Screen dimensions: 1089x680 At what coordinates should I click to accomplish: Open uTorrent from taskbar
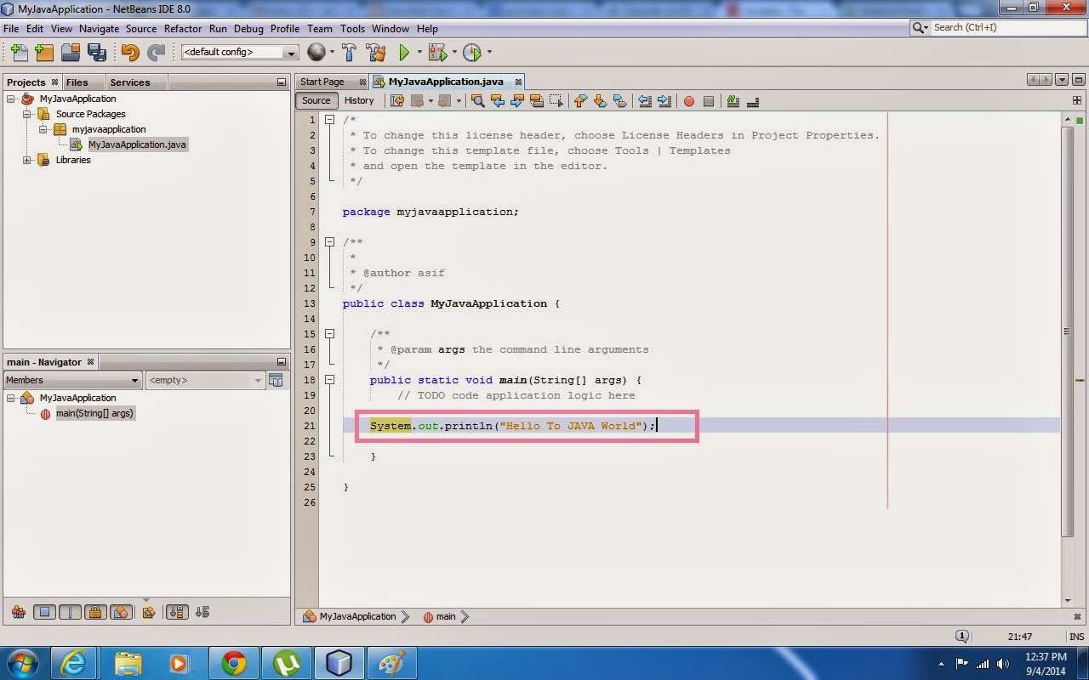pyautogui.click(x=287, y=662)
